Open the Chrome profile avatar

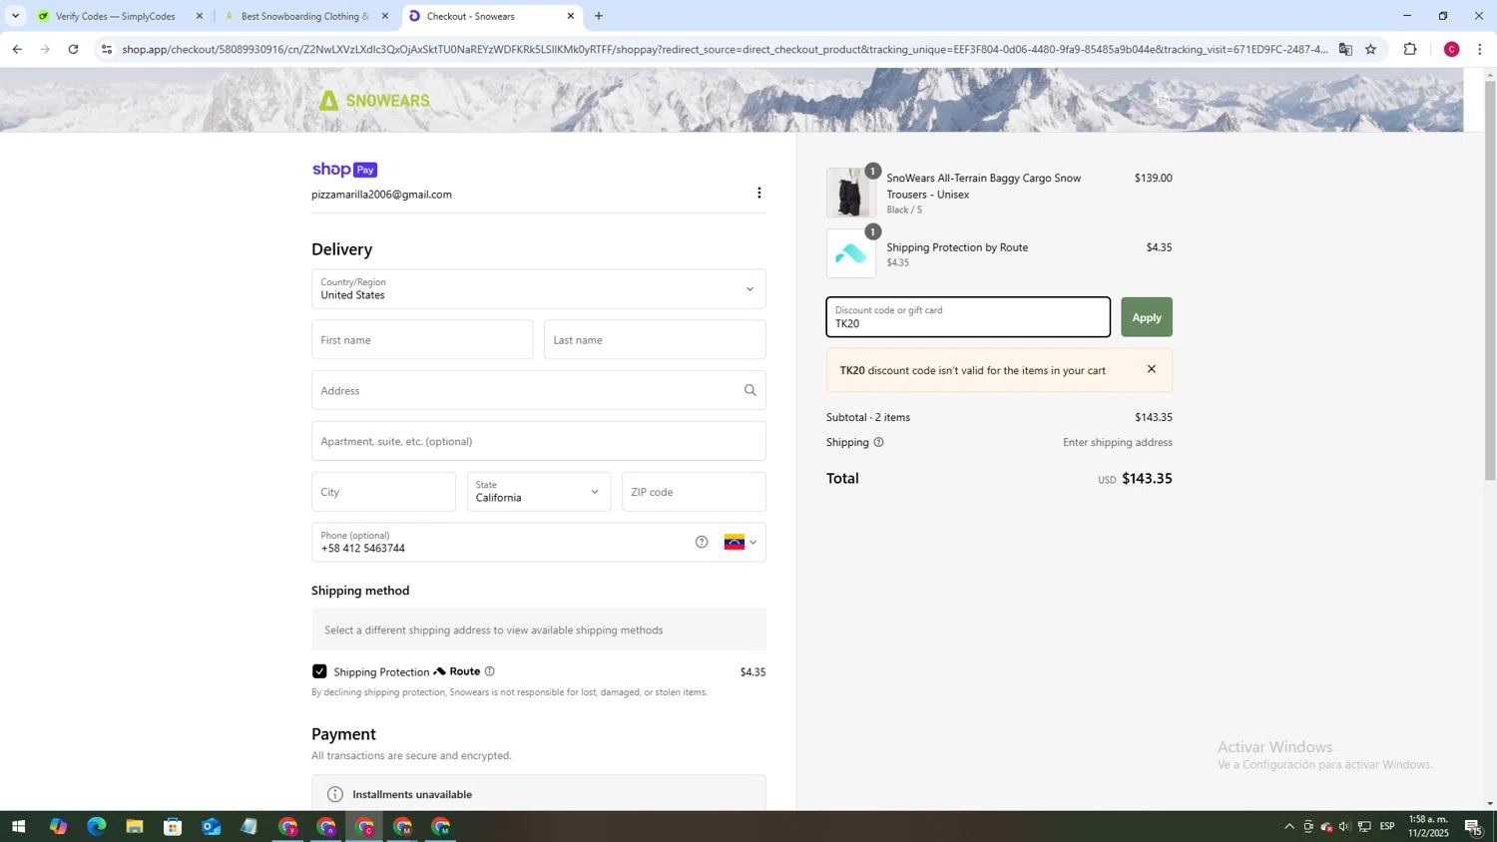[x=1451, y=49]
